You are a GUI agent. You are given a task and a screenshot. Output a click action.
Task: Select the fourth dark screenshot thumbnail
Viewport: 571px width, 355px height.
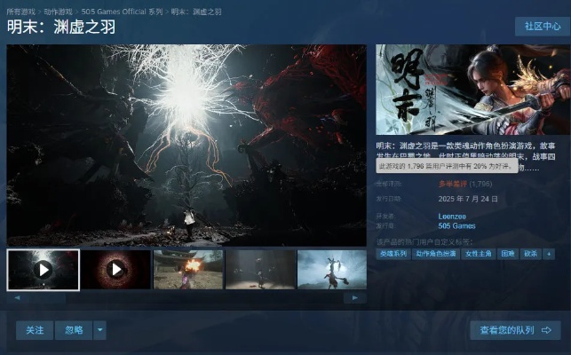point(259,269)
